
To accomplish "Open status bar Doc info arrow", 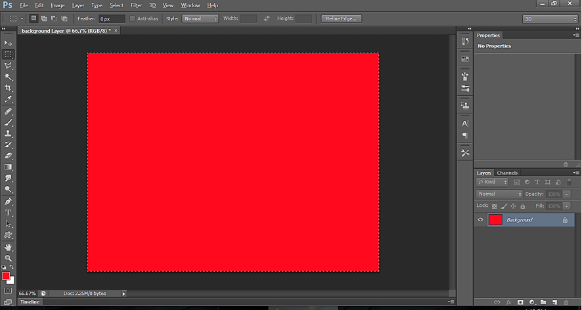I will pyautogui.click(x=124, y=294).
